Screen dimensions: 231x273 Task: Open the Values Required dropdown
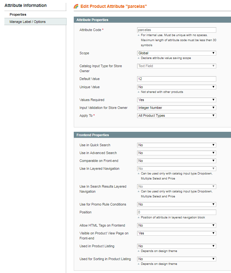click(x=177, y=100)
